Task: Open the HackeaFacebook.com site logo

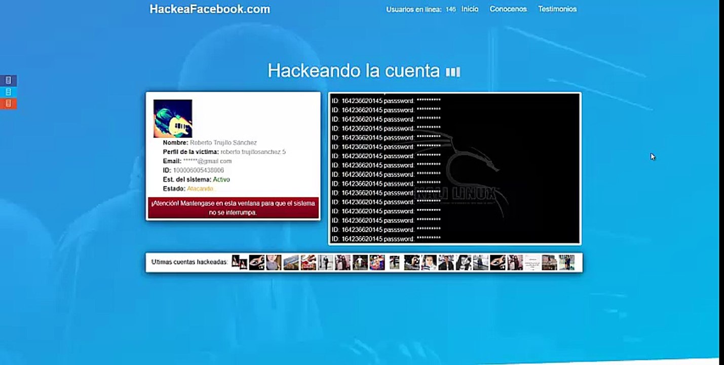Action: (x=210, y=9)
